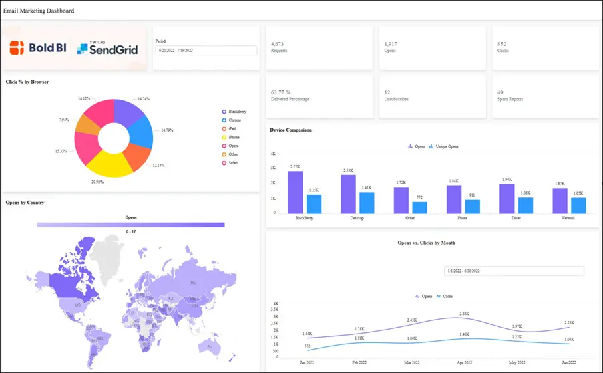This screenshot has height=373, width=603.
Task: Toggle the Chrome legend marker
Action: (224, 120)
